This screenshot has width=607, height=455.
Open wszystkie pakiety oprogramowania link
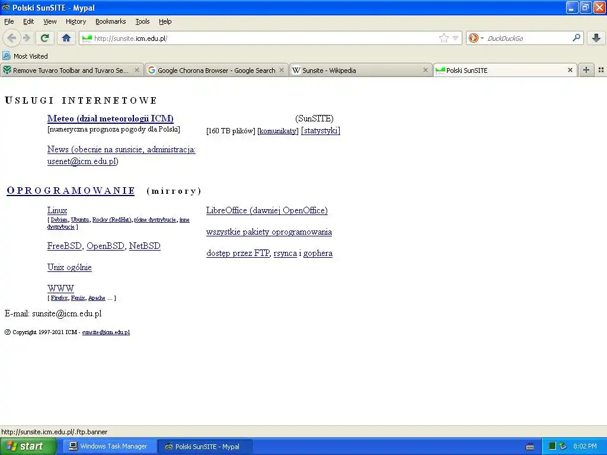[x=269, y=232]
